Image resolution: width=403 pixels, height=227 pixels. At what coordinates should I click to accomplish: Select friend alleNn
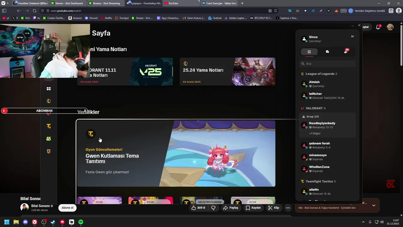pos(327,191)
